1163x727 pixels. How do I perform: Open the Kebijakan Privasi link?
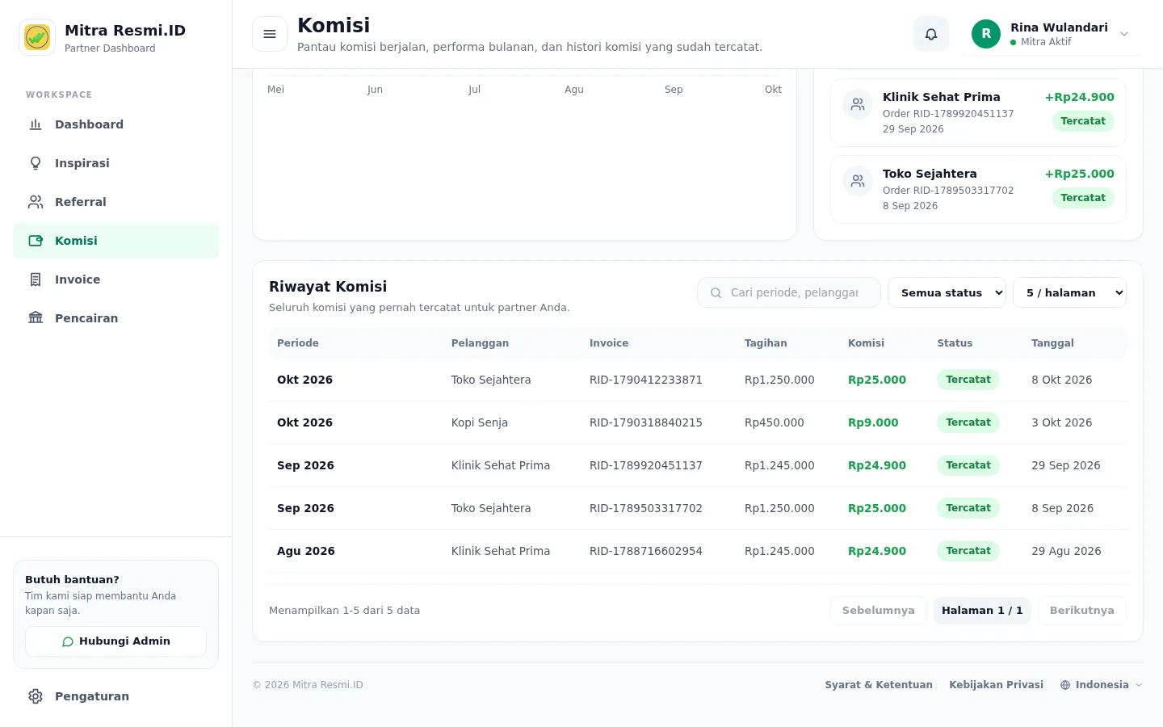pyautogui.click(x=996, y=685)
